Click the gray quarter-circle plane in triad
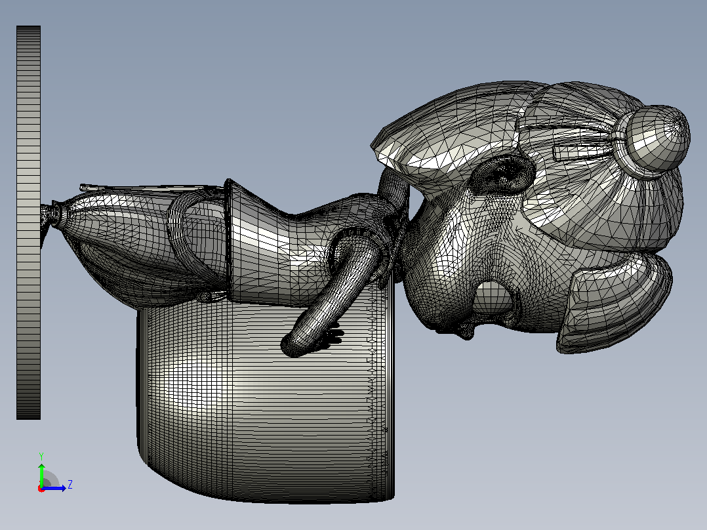 pyautogui.click(x=51, y=479)
